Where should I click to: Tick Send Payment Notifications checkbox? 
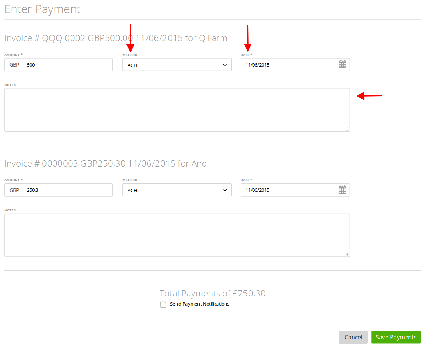163,304
